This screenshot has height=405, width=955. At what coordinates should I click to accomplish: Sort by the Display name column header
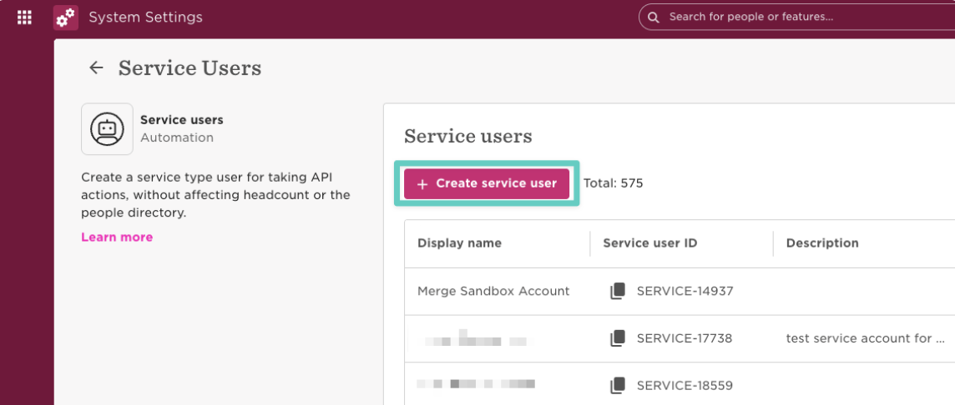[459, 243]
